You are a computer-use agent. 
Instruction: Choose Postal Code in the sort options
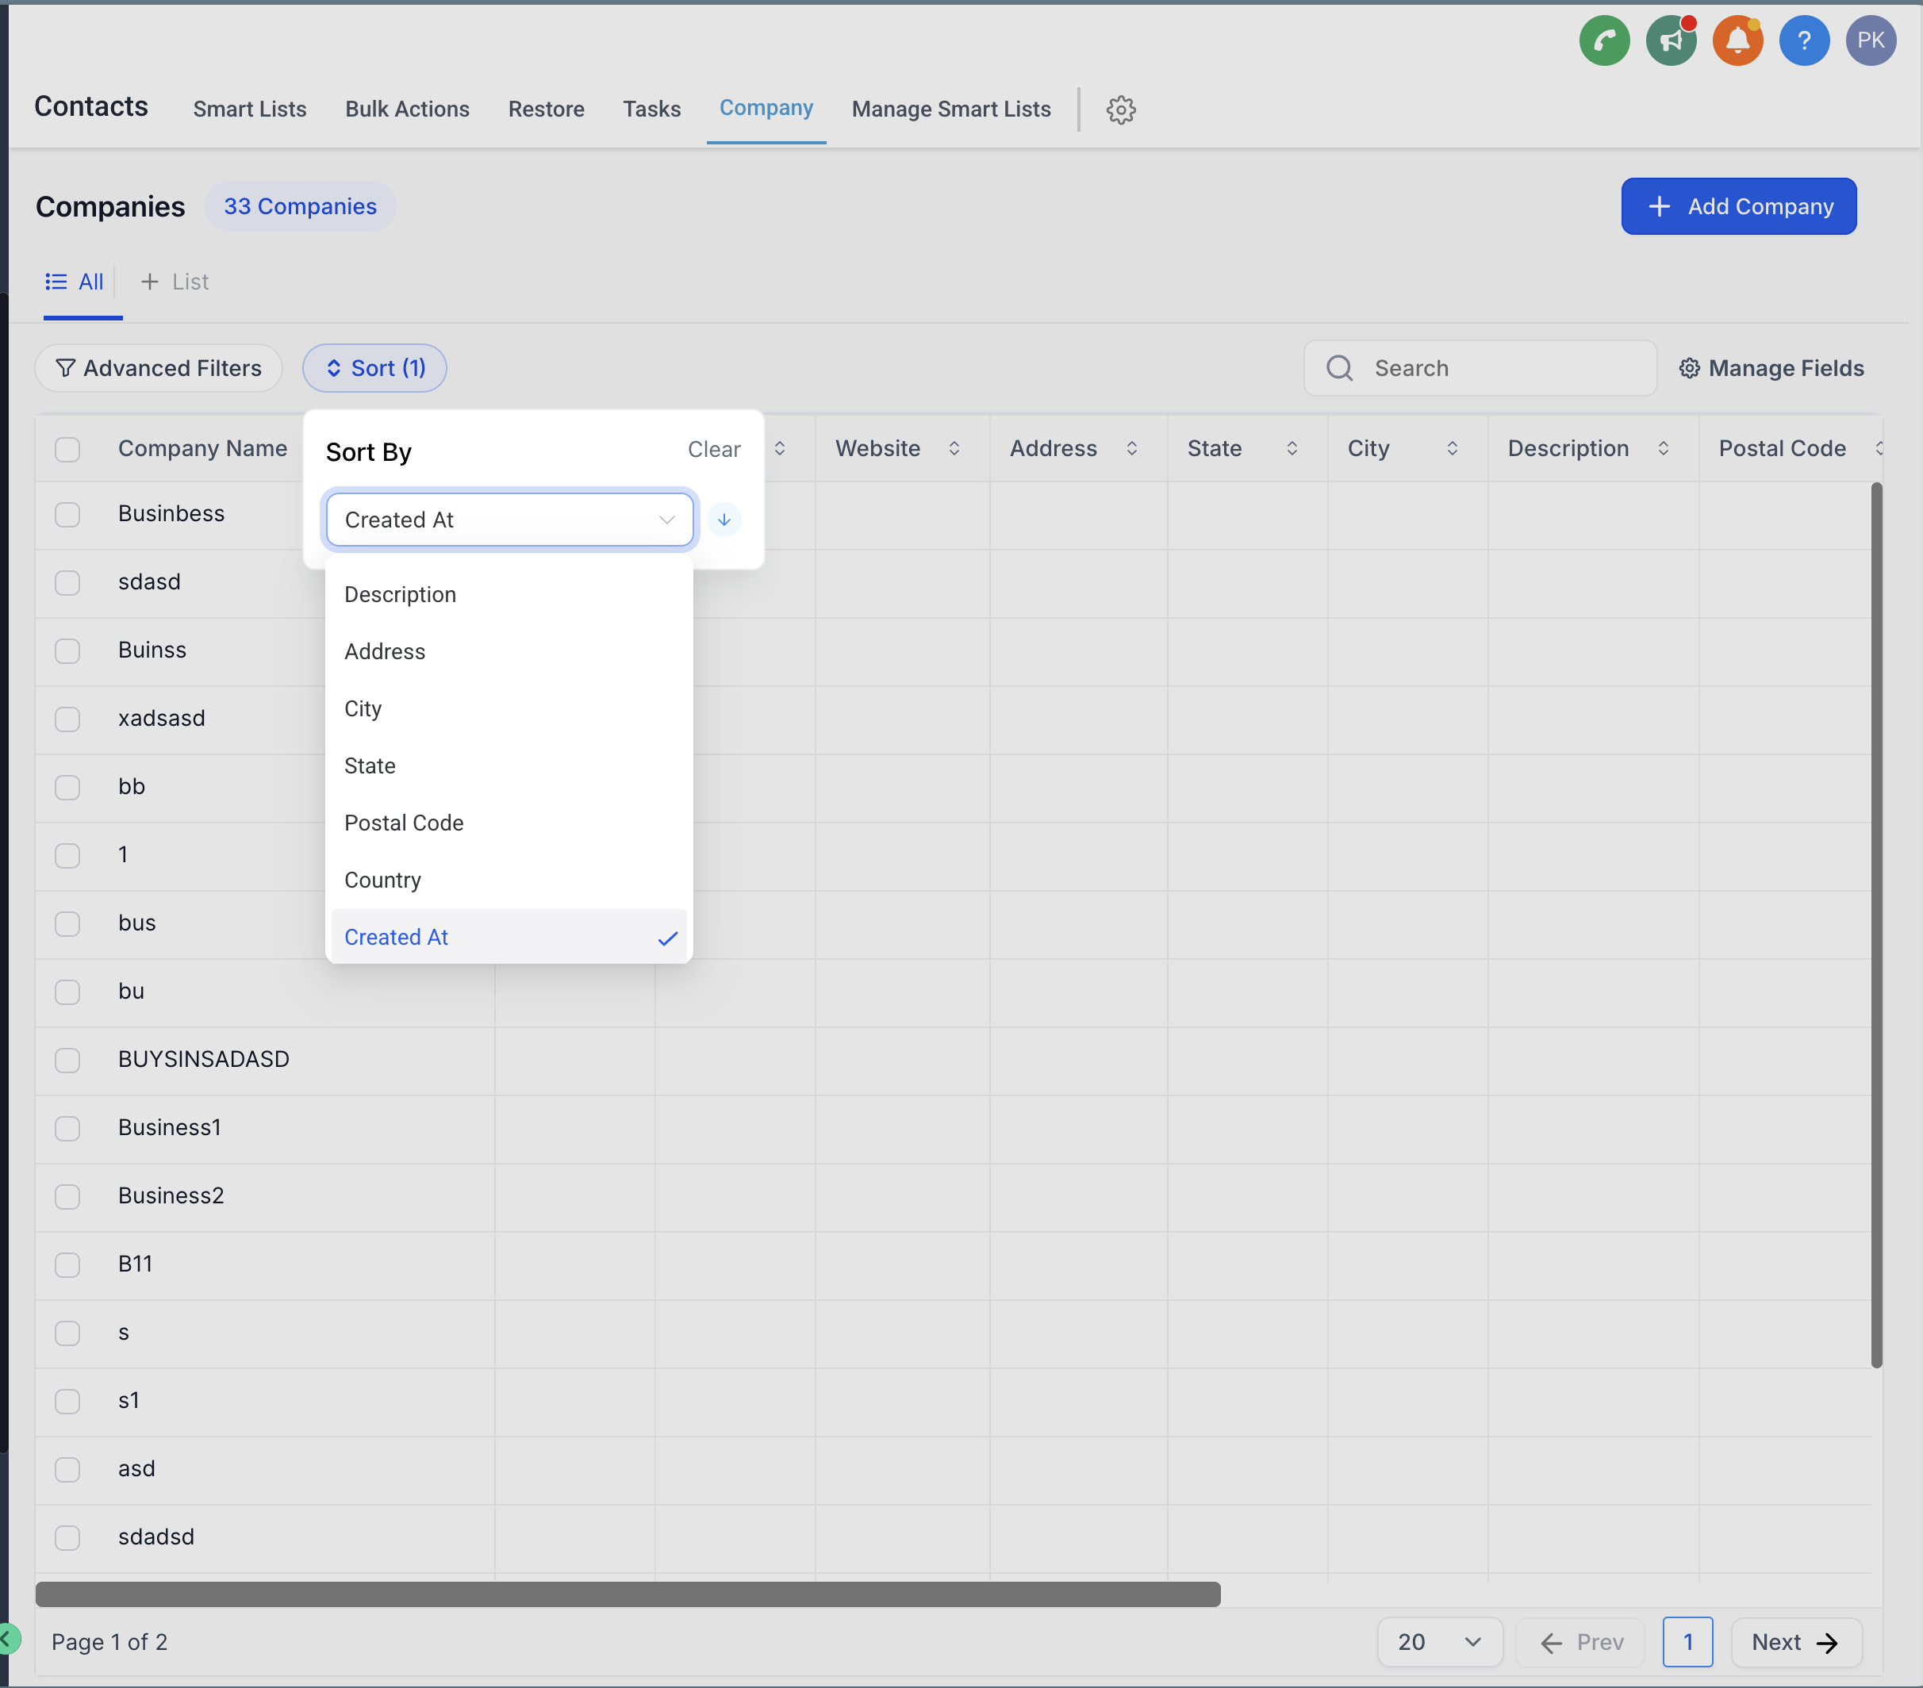404,823
